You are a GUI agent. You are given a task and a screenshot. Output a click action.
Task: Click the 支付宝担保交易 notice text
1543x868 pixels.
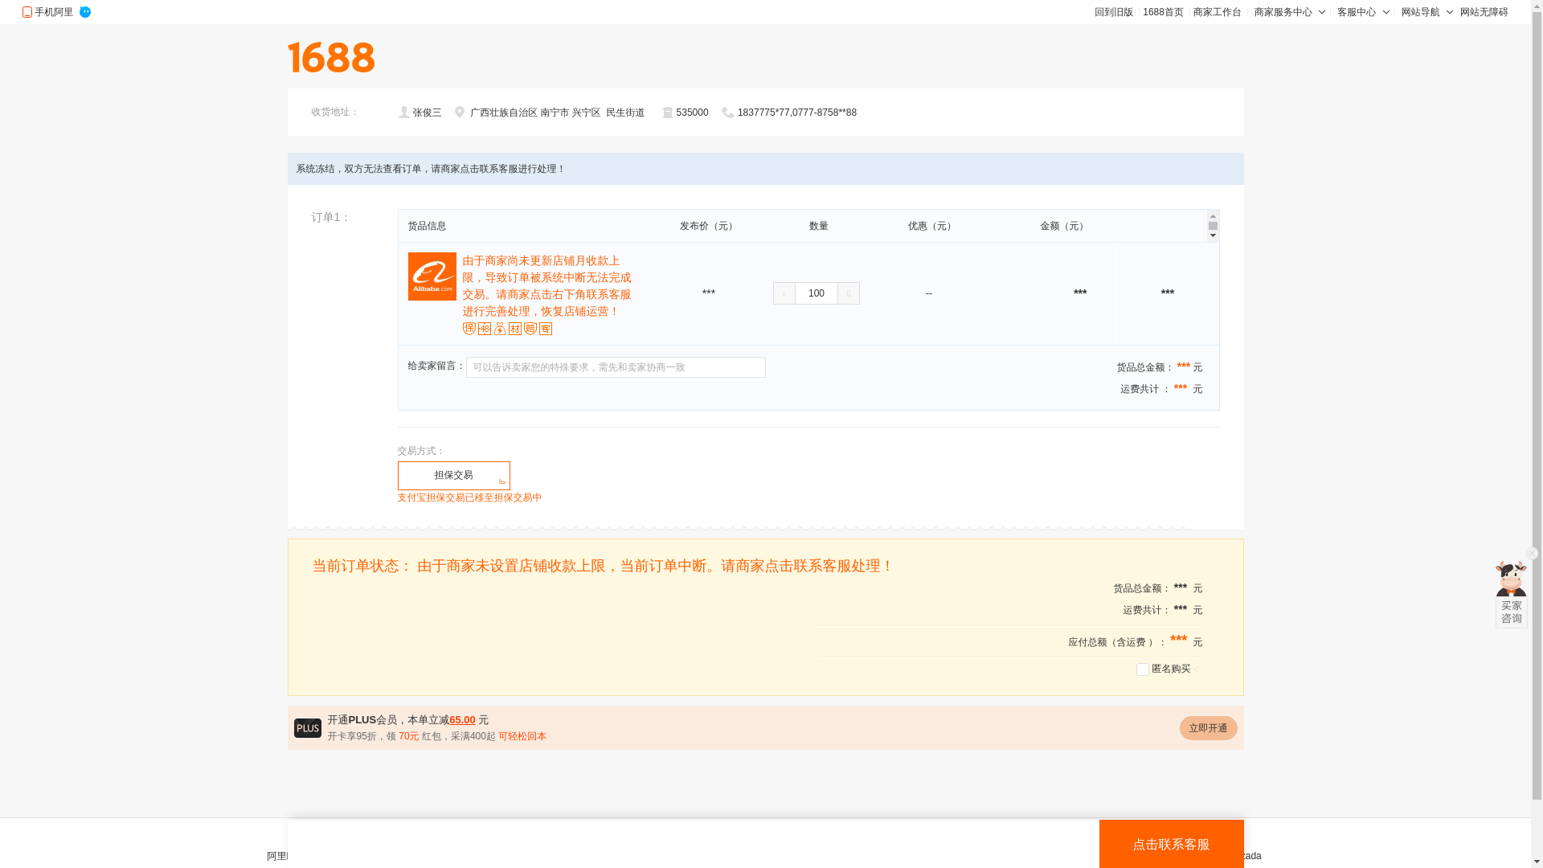(469, 497)
